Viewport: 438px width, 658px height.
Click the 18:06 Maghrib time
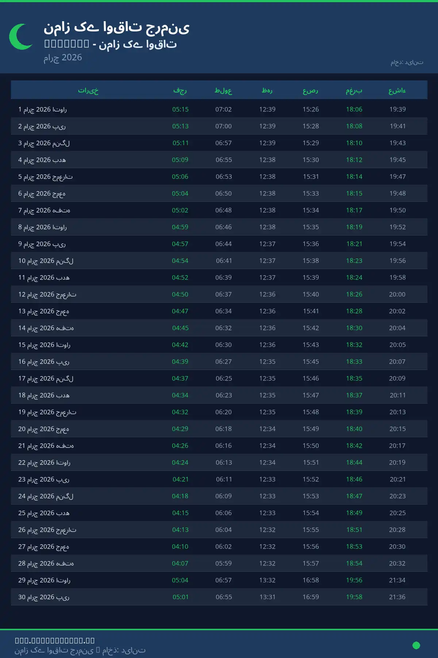point(354,109)
